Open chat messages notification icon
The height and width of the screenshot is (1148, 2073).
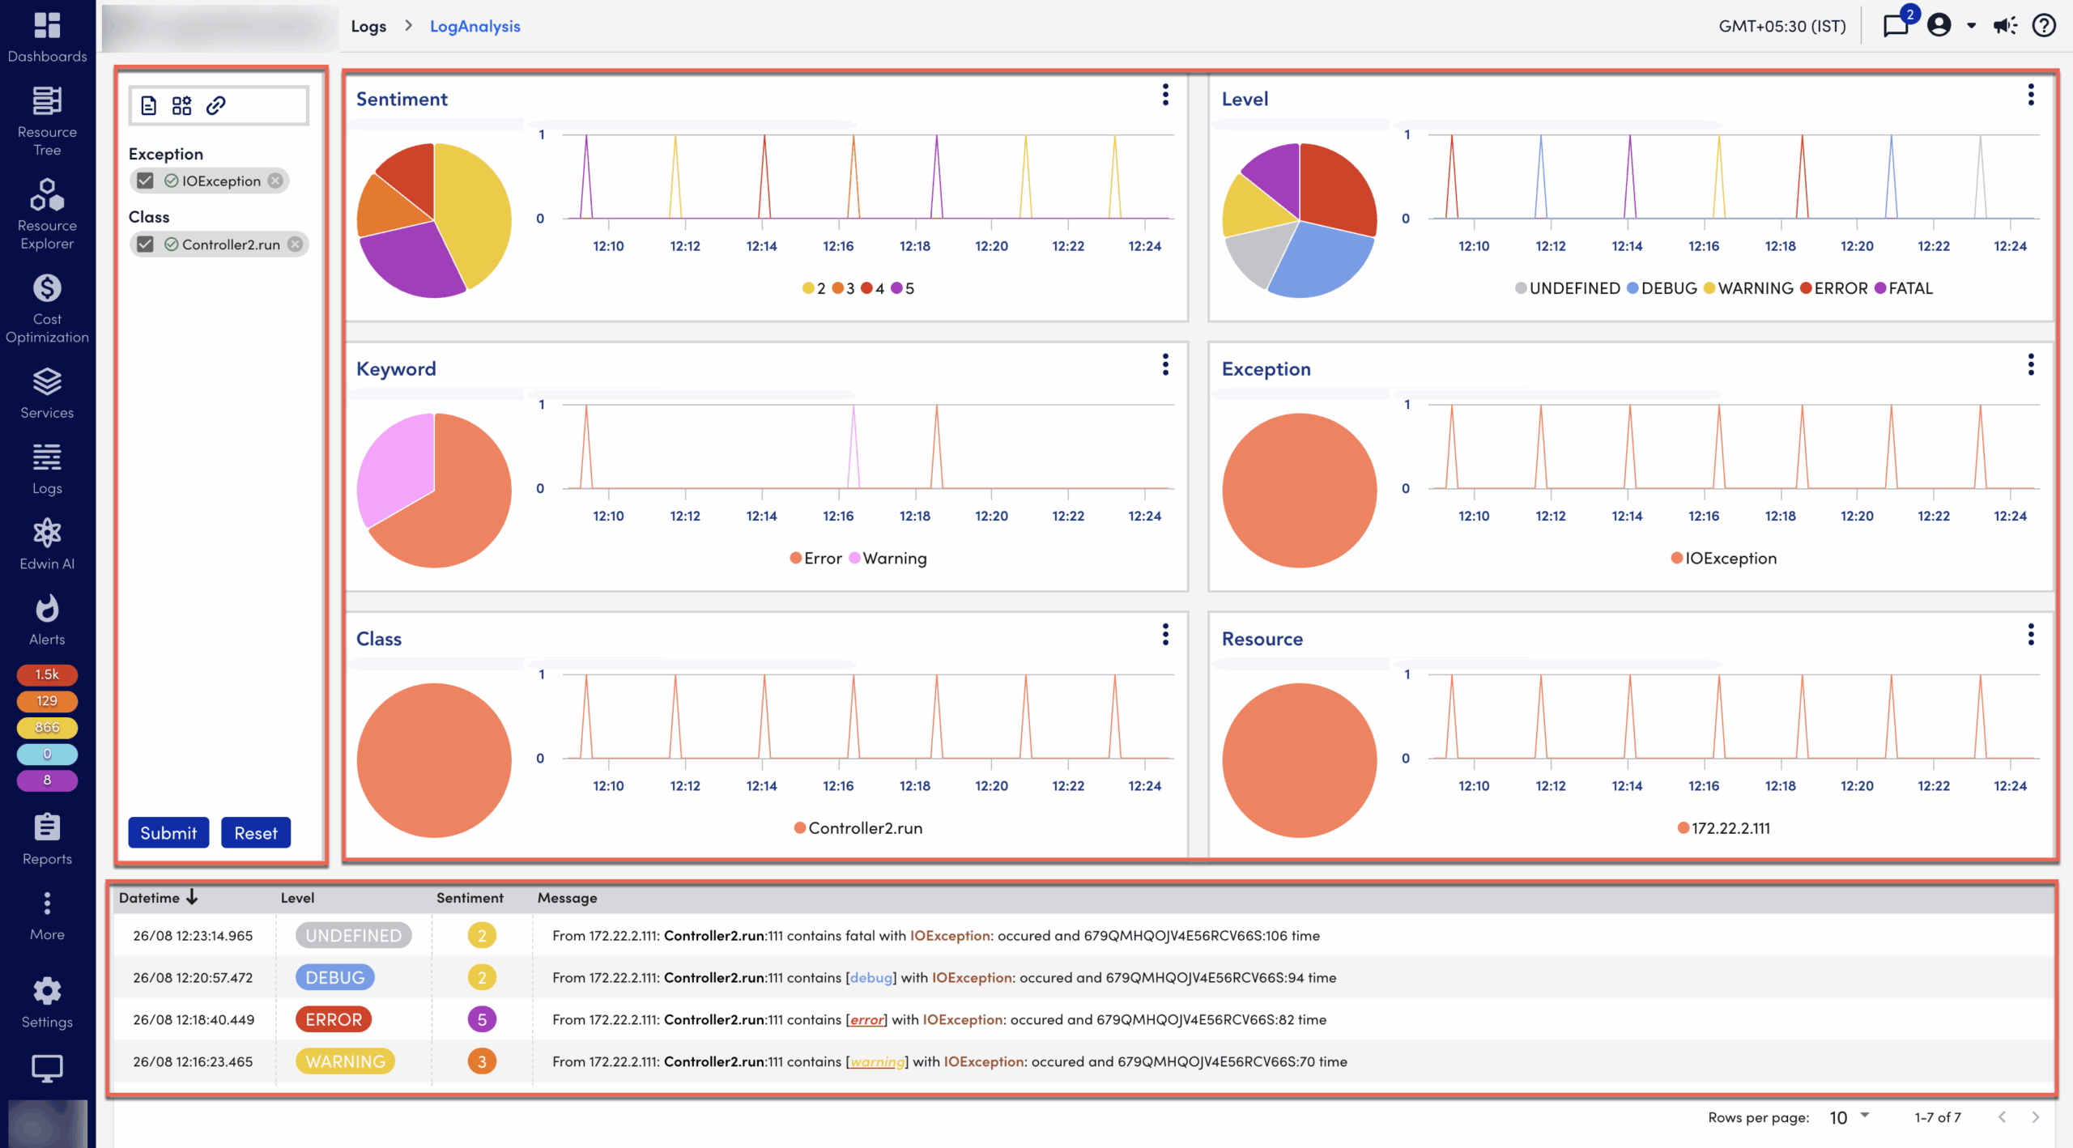1895,26
